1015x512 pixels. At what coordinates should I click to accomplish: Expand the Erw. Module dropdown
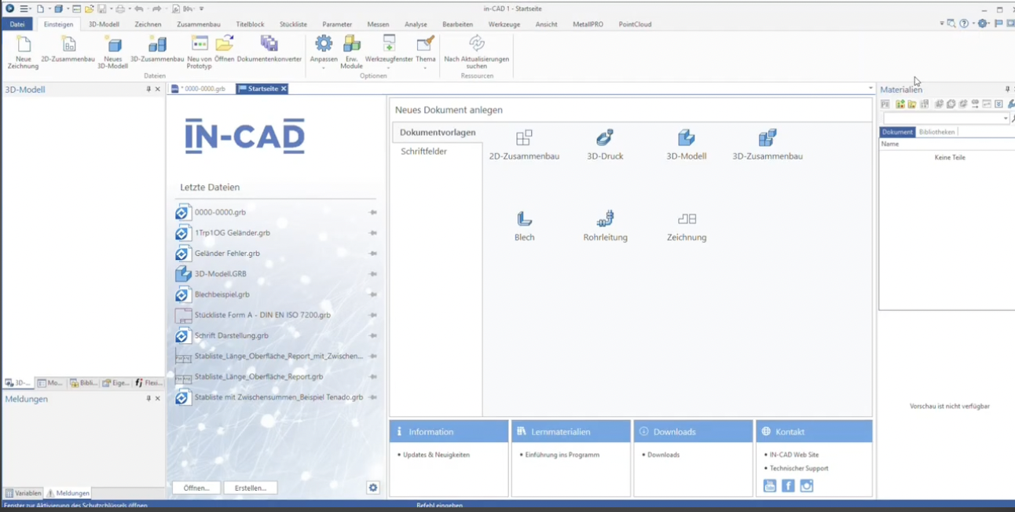pos(350,49)
